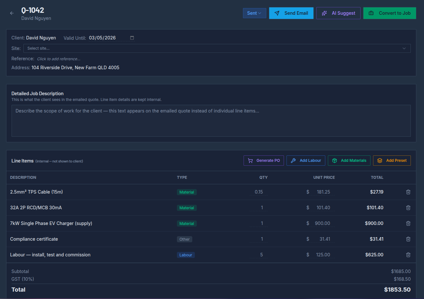Select the 7kW Single Phase EV Charger description
The width and height of the screenshot is (424, 299).
pos(51,223)
